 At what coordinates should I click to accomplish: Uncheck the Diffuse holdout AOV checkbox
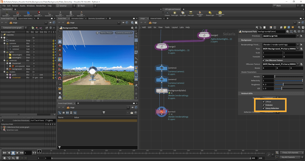click(264, 102)
